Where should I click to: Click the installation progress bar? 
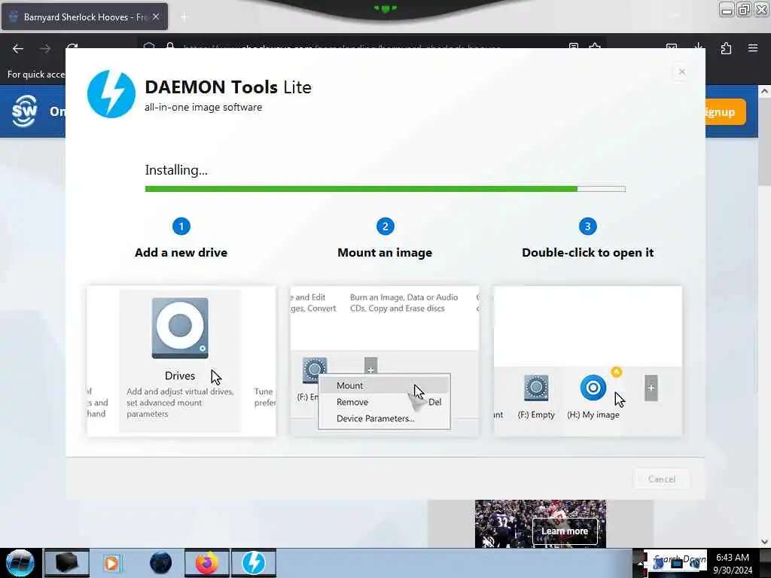pyautogui.click(x=385, y=189)
